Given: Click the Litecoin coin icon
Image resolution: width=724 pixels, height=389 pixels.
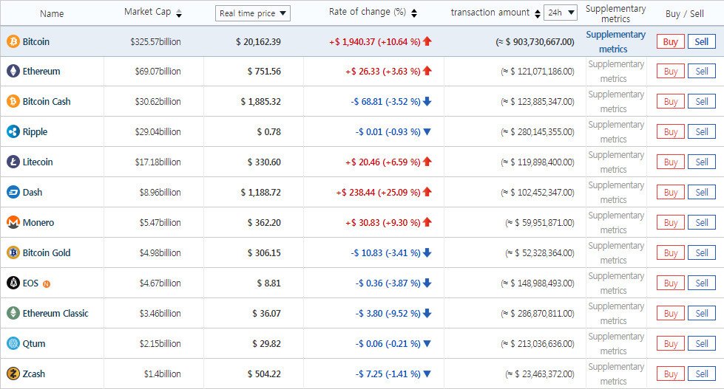Looking at the screenshot, I should point(13,162).
